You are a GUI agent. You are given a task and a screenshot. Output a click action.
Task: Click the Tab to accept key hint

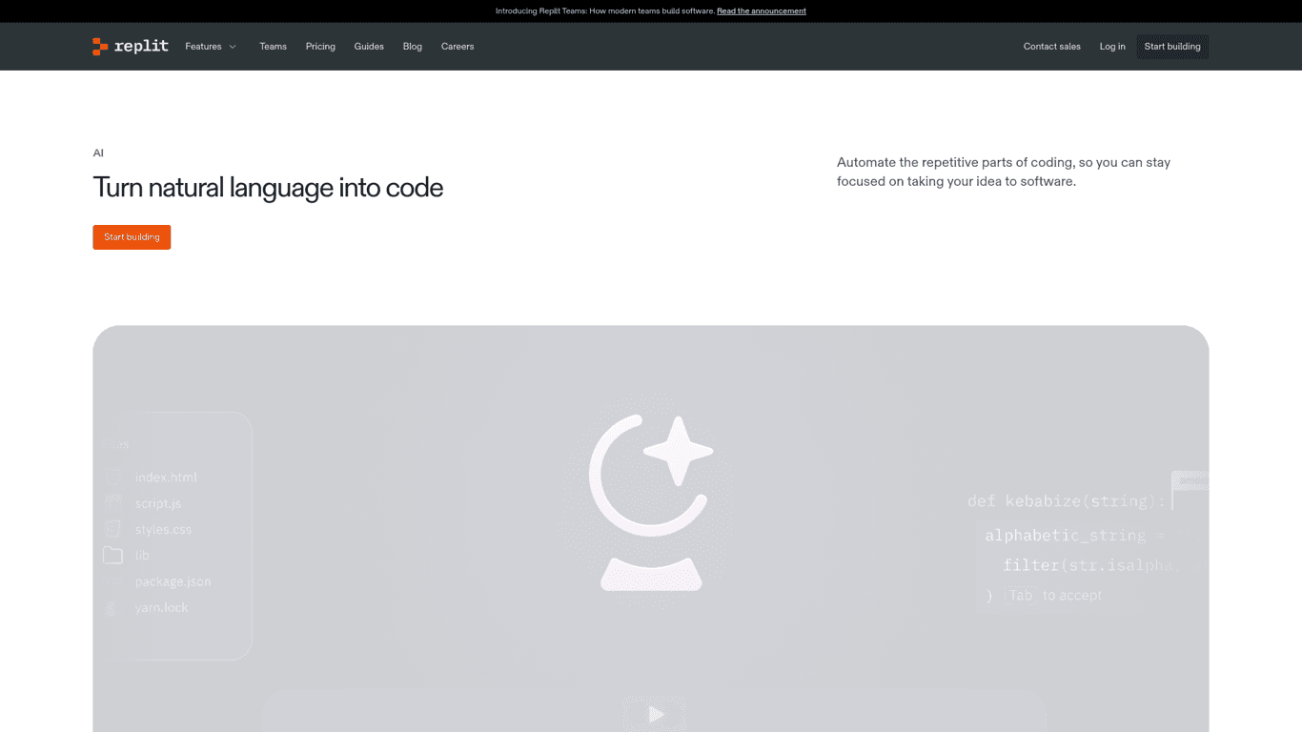click(1021, 596)
